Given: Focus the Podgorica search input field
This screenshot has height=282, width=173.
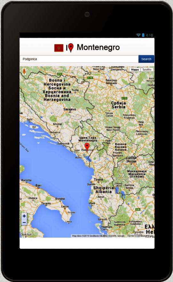Looking at the screenshot, I should click(x=79, y=59).
